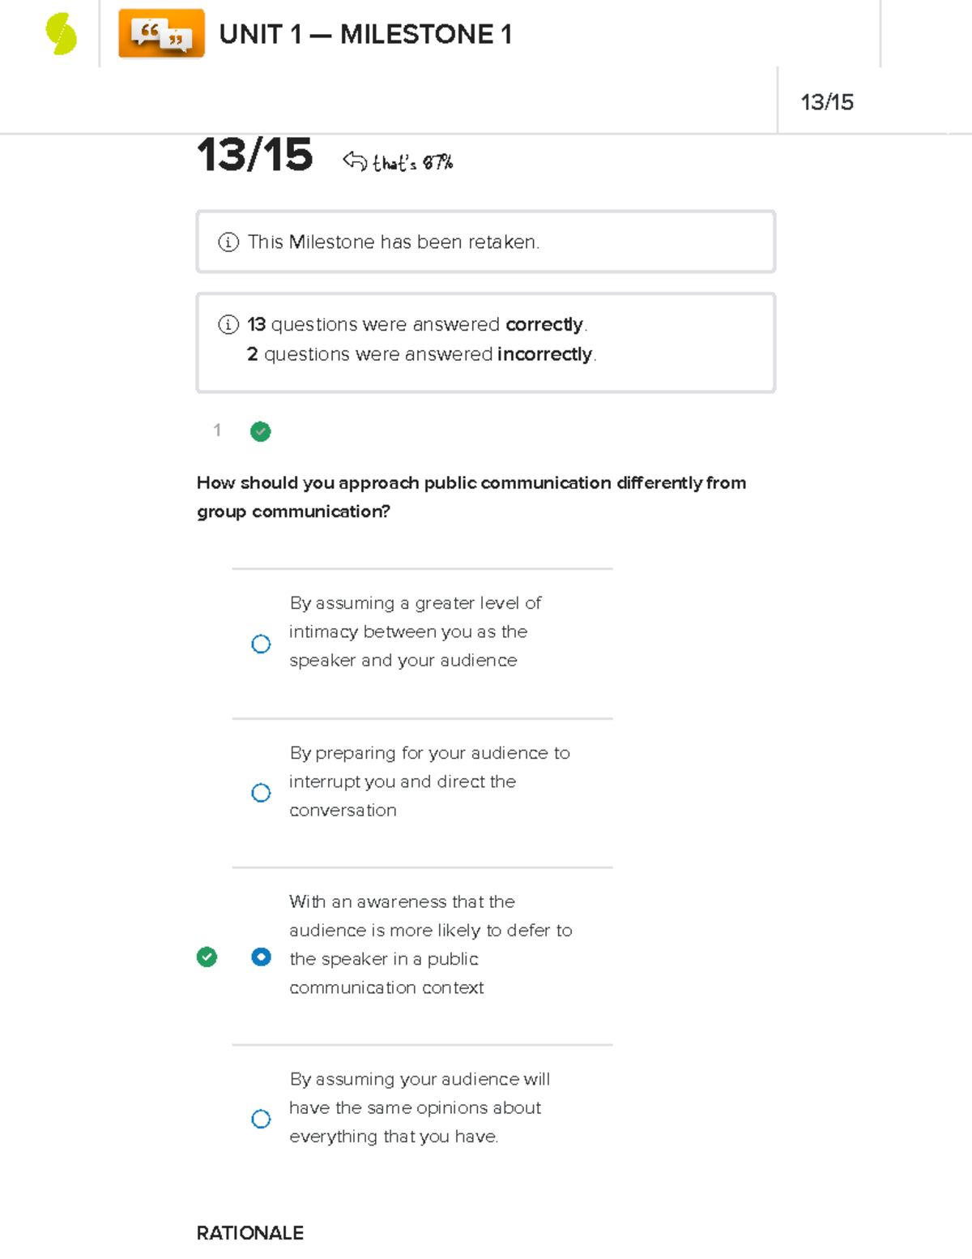Click the Unit 1 — Milestone 1 title

[x=365, y=35]
